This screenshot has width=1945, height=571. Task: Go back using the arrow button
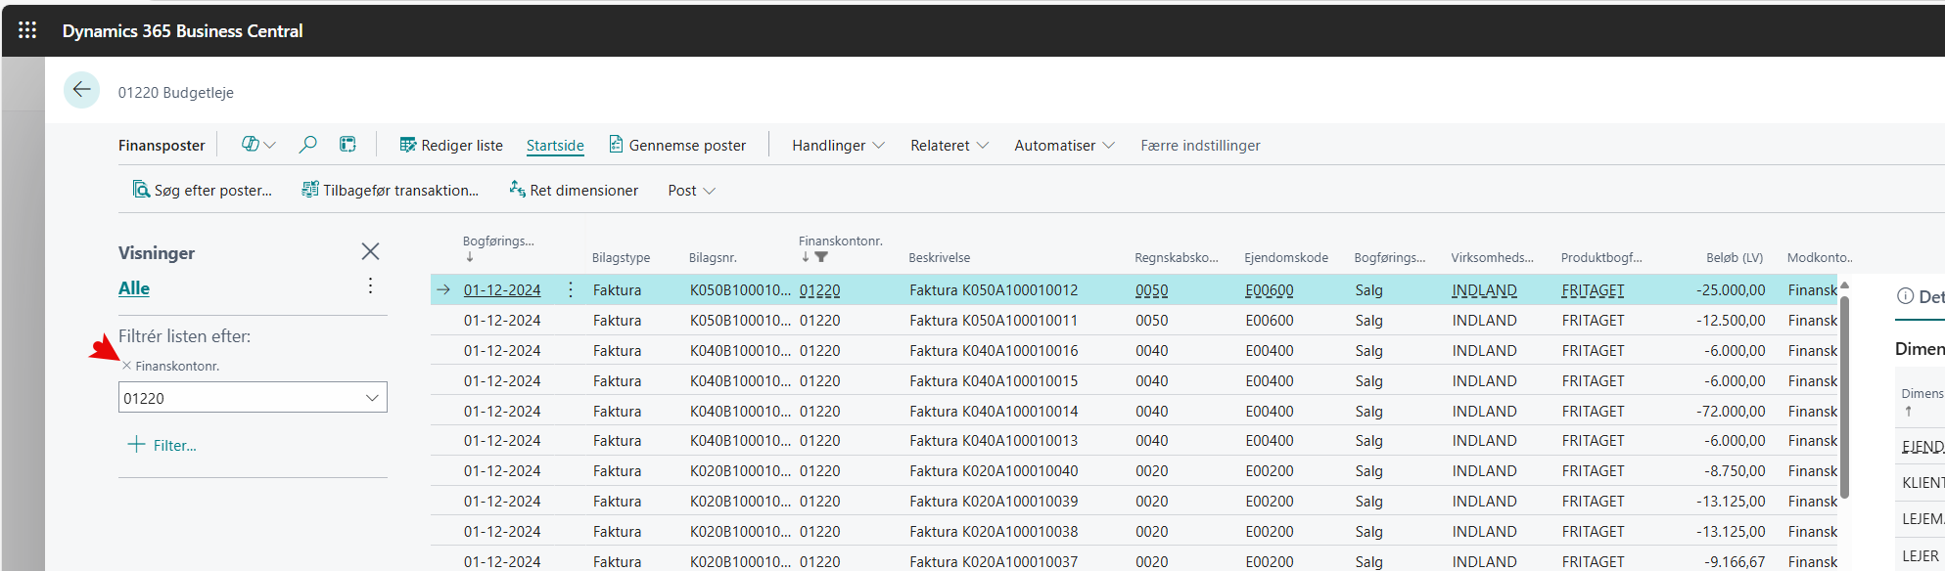pyautogui.click(x=82, y=90)
